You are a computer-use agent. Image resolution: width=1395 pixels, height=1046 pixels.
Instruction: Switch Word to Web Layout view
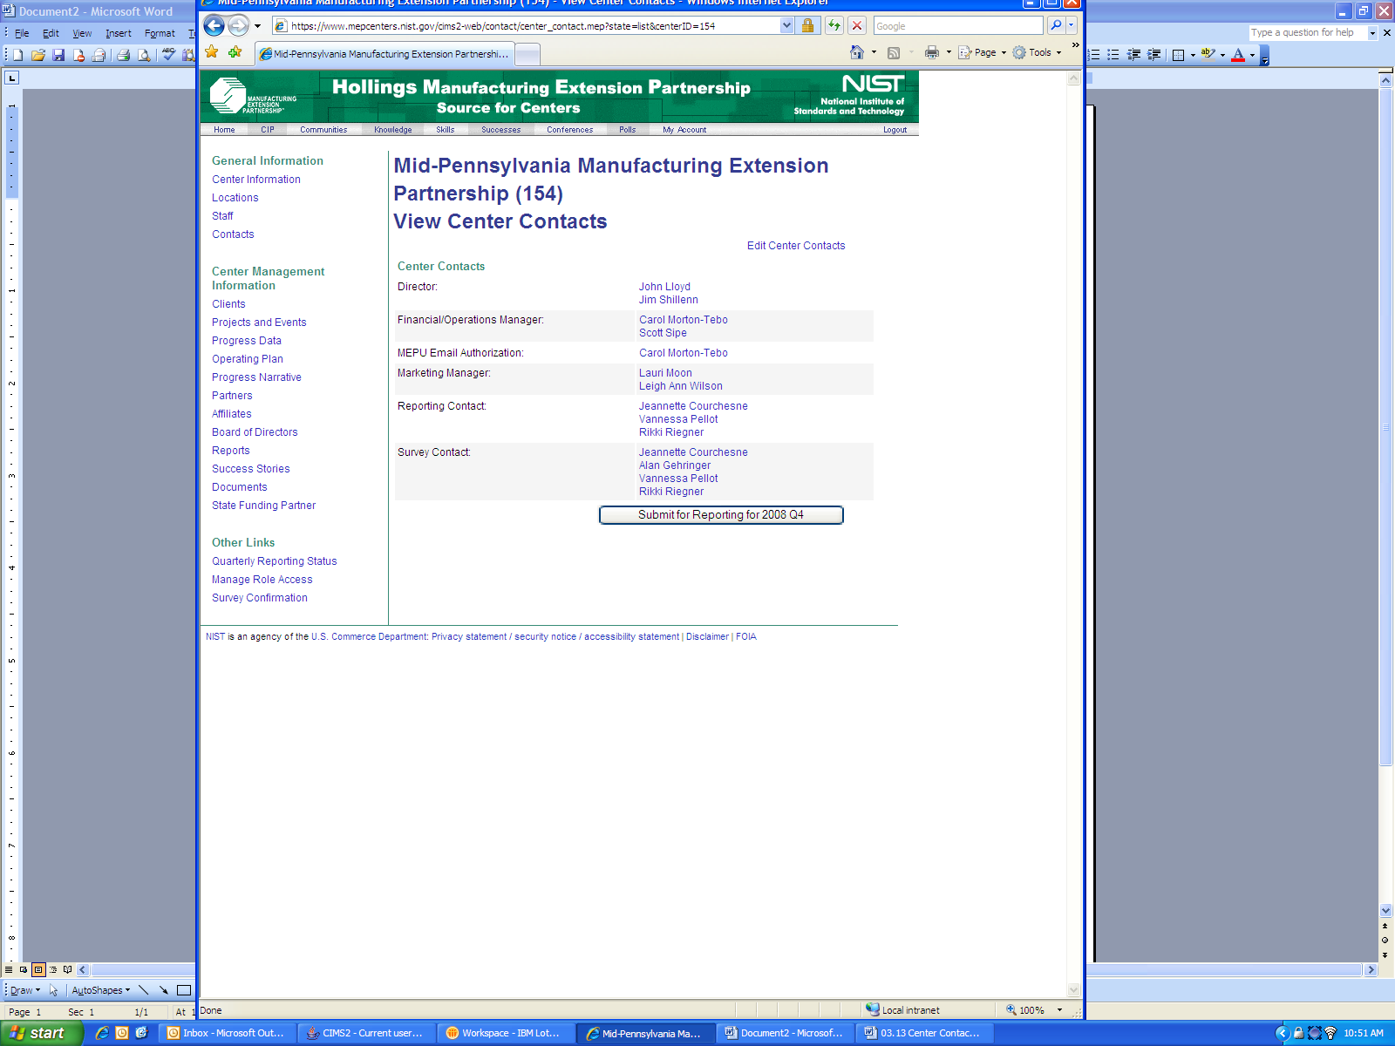24,969
